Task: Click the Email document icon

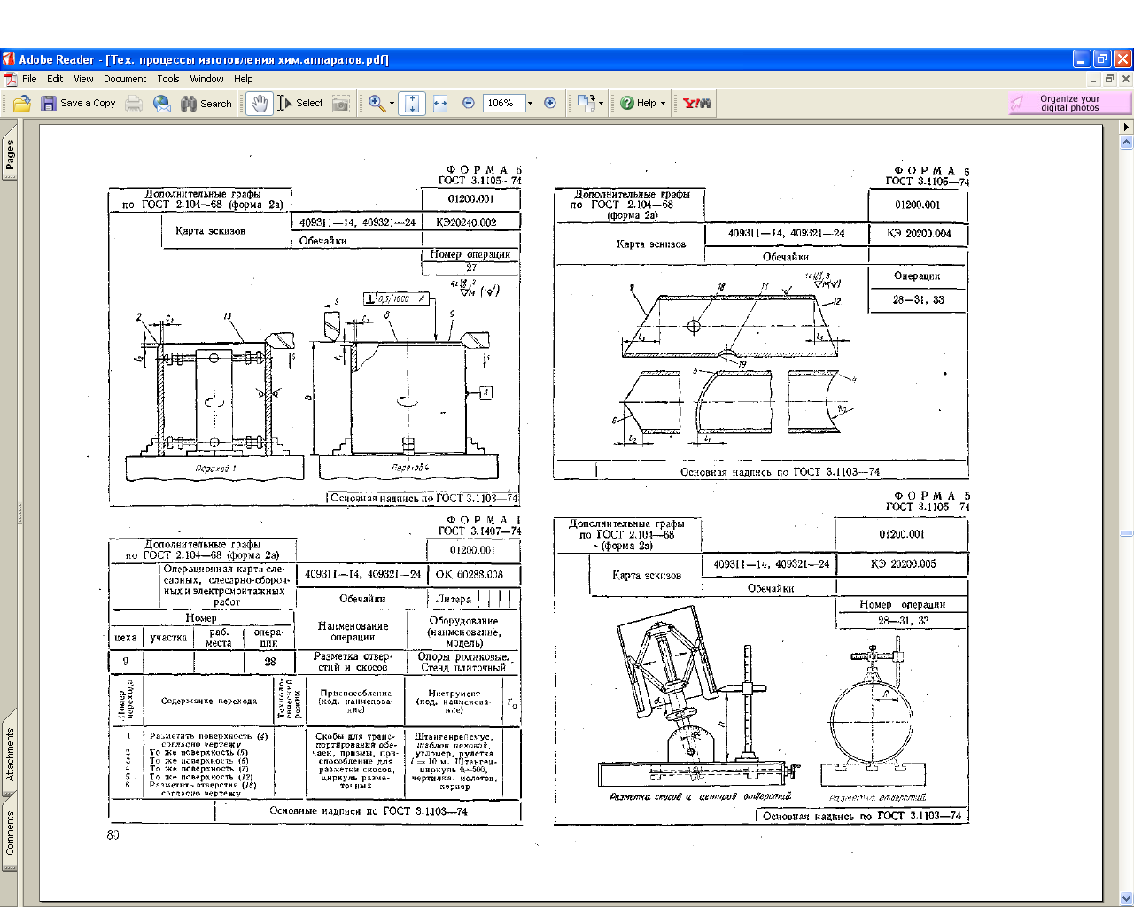Action: [162, 104]
